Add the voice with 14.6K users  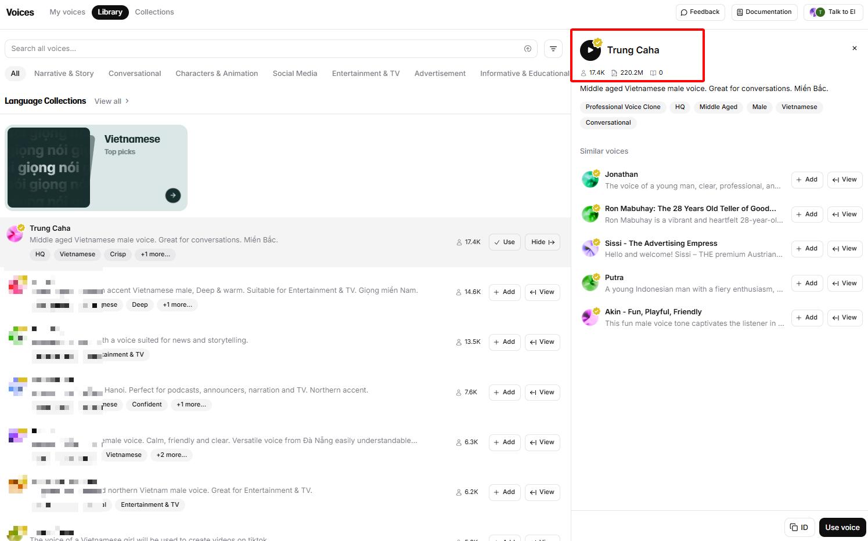pos(505,292)
